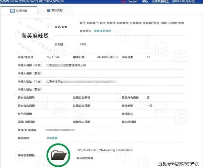Click the 是否共有商标 label
This screenshot has width=203, height=168.
(x=130, y=98)
